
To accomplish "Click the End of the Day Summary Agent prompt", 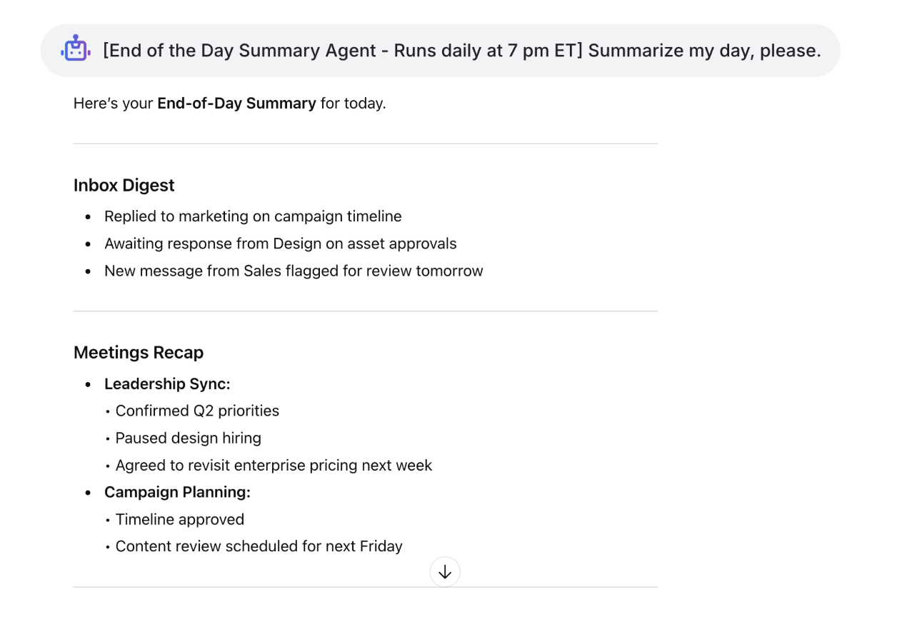I will click(x=461, y=51).
